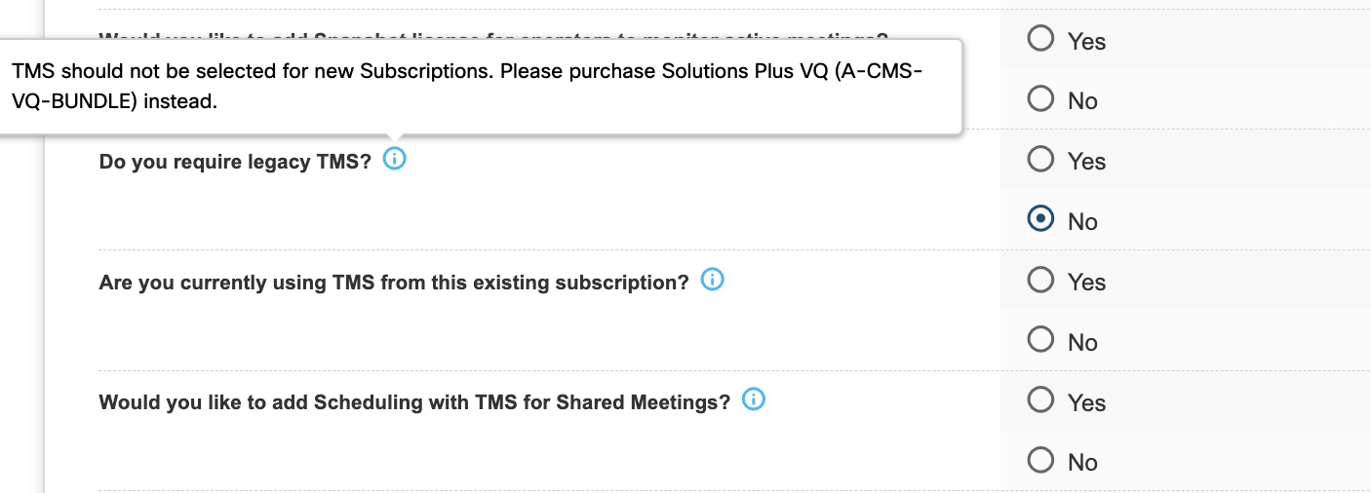Select No radio for Snapshot license question

[1040, 99]
